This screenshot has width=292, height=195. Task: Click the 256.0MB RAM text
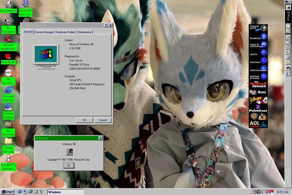coord(77,88)
